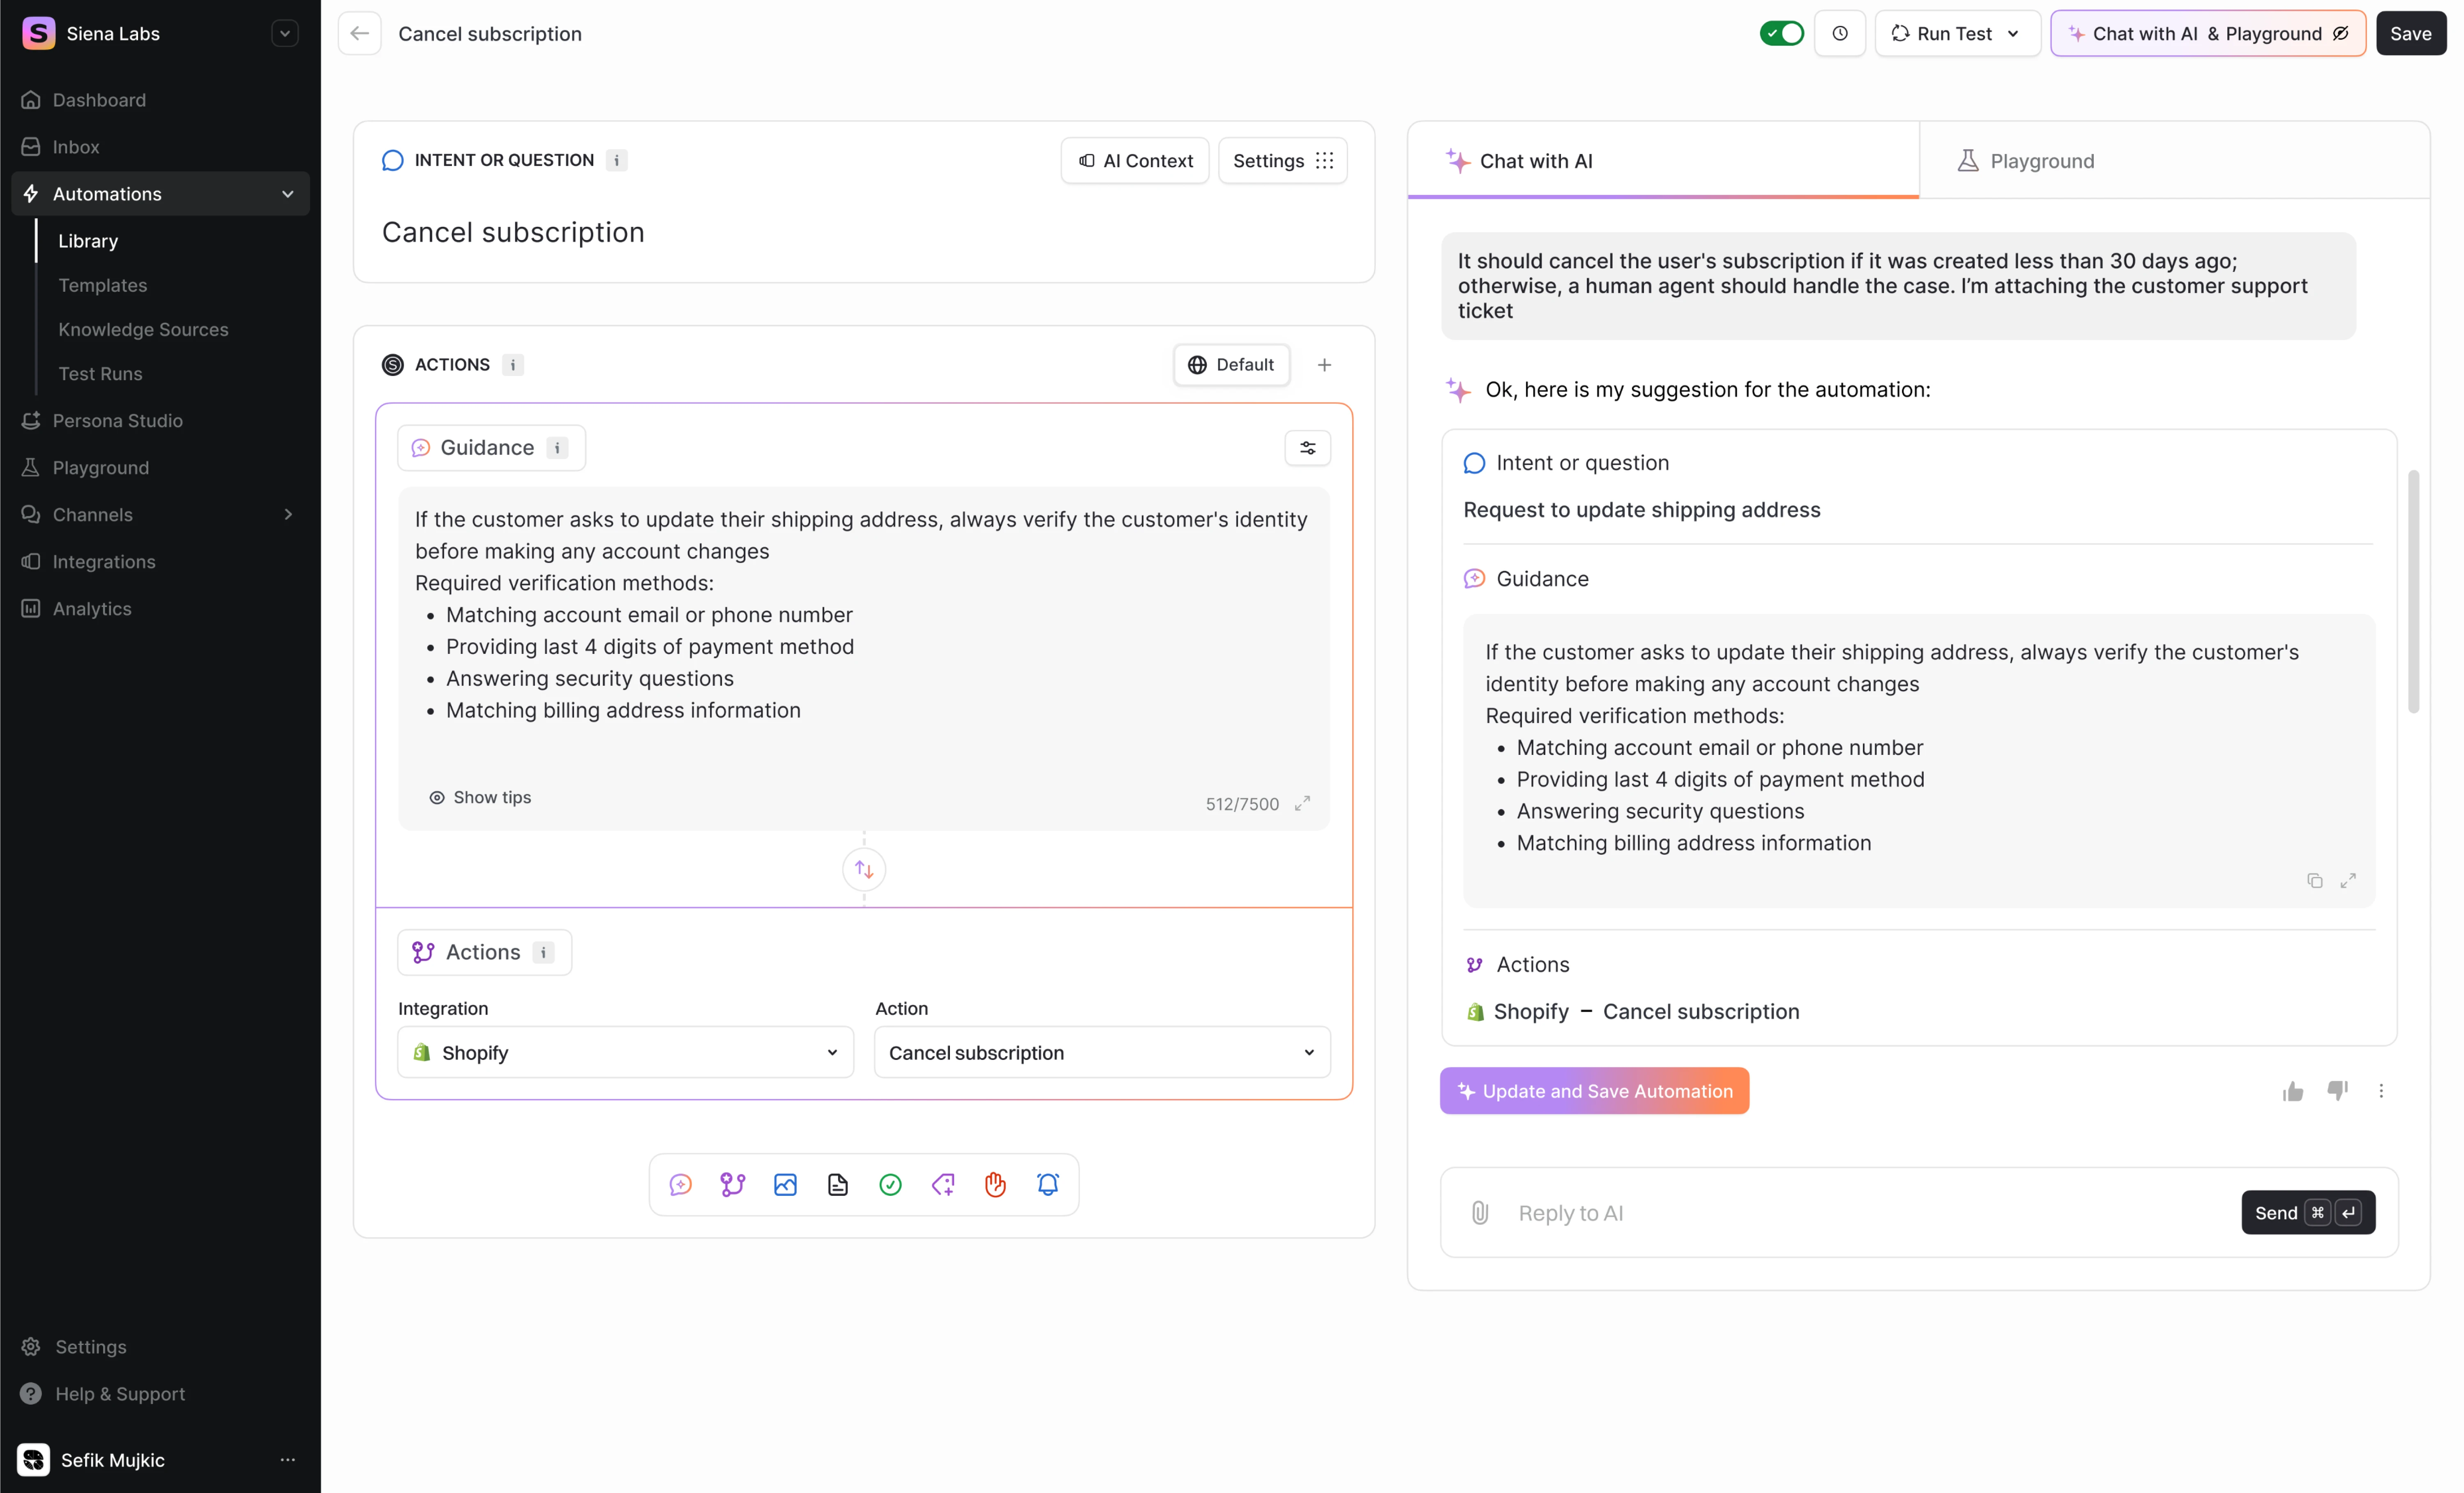Click Show tips in the Guidance card

480,797
